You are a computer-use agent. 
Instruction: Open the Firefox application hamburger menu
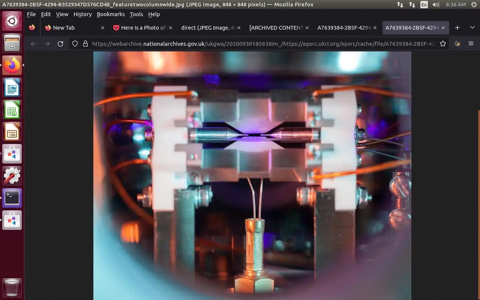tap(471, 44)
